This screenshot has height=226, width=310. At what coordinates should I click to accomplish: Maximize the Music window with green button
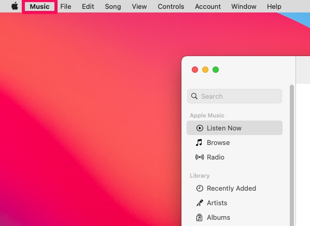216,70
